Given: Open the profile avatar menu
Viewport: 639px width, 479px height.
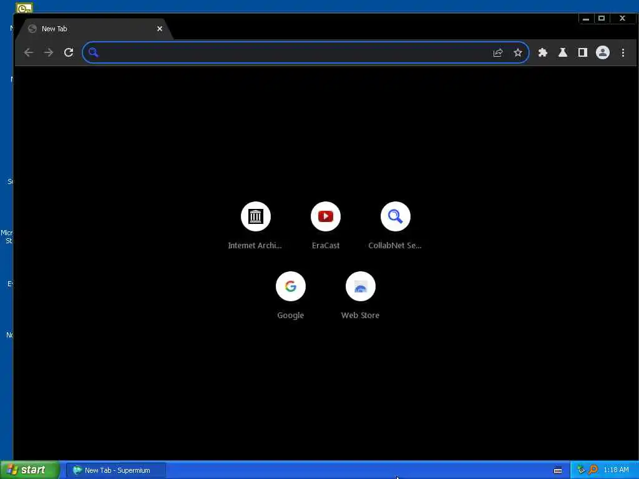Looking at the screenshot, I should [x=603, y=52].
